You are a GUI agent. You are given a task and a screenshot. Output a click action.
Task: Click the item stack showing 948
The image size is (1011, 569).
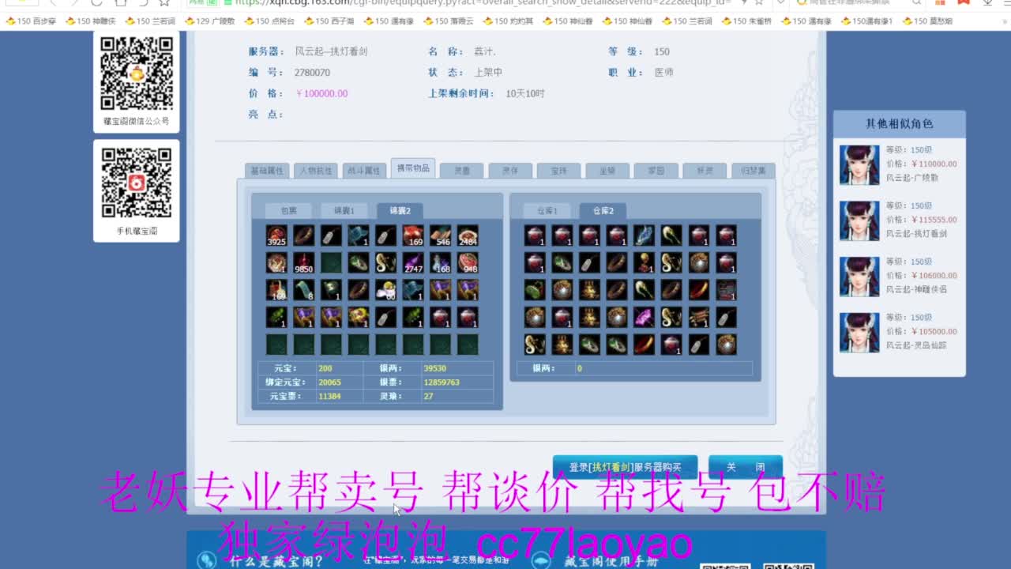click(x=468, y=262)
